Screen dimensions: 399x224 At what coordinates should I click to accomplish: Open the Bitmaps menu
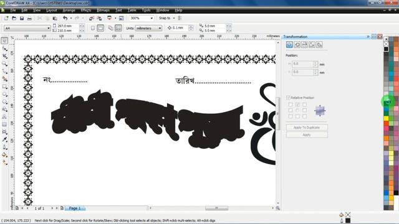point(103,10)
